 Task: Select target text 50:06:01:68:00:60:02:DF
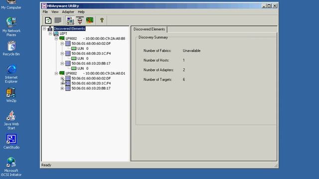point(91,43)
